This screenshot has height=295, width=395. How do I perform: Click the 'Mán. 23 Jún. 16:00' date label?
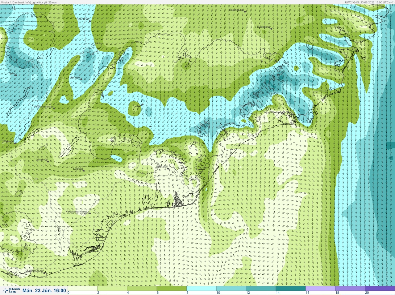[44, 290]
